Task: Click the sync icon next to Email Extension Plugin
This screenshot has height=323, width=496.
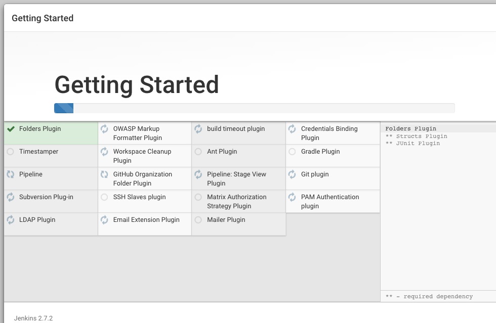Action: tap(104, 220)
